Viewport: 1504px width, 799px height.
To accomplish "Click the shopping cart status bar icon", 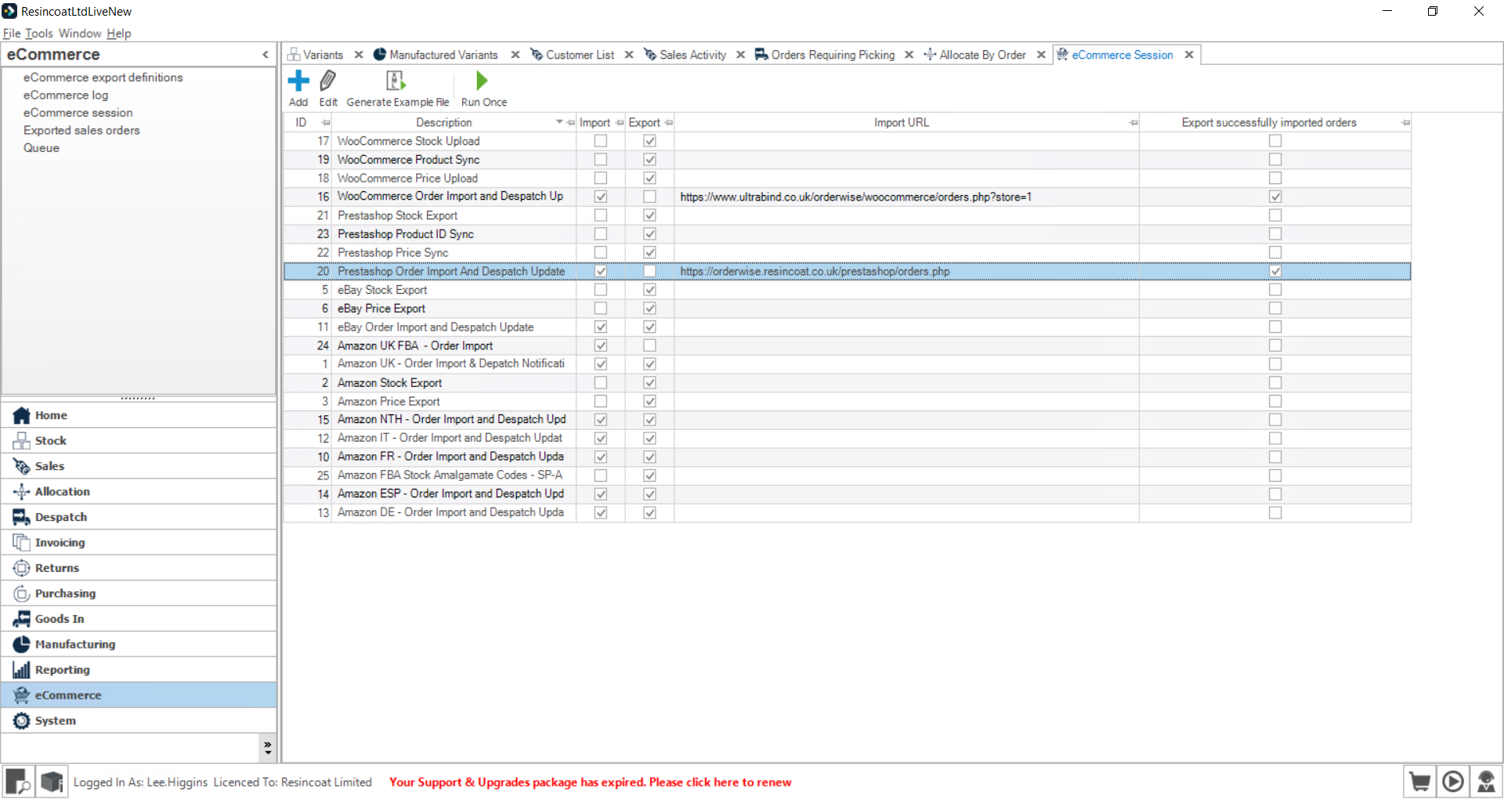I will click(x=1419, y=782).
